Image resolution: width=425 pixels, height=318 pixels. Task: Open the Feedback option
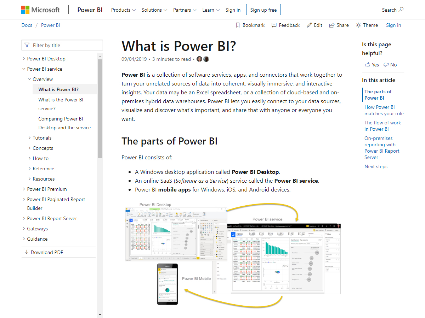(x=285, y=25)
